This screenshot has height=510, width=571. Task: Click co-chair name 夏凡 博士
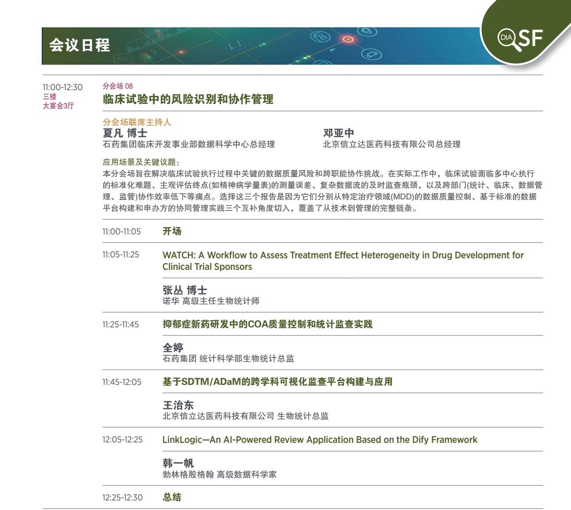[125, 133]
